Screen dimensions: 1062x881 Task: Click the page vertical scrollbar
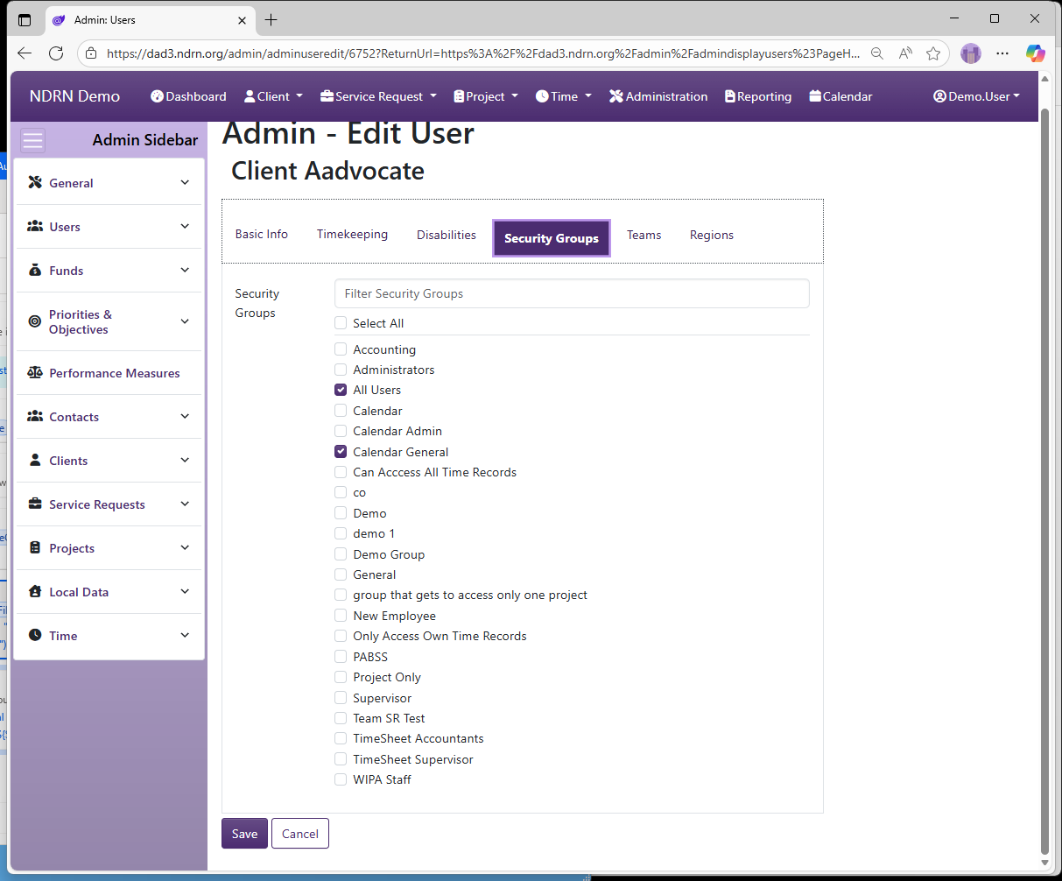click(x=1044, y=482)
